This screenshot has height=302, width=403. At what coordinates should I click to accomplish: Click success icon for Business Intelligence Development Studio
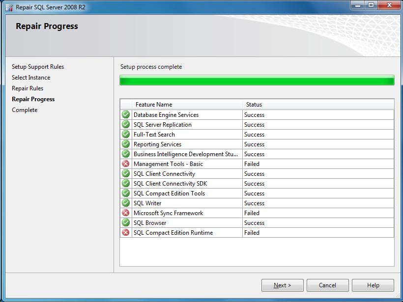(126, 154)
